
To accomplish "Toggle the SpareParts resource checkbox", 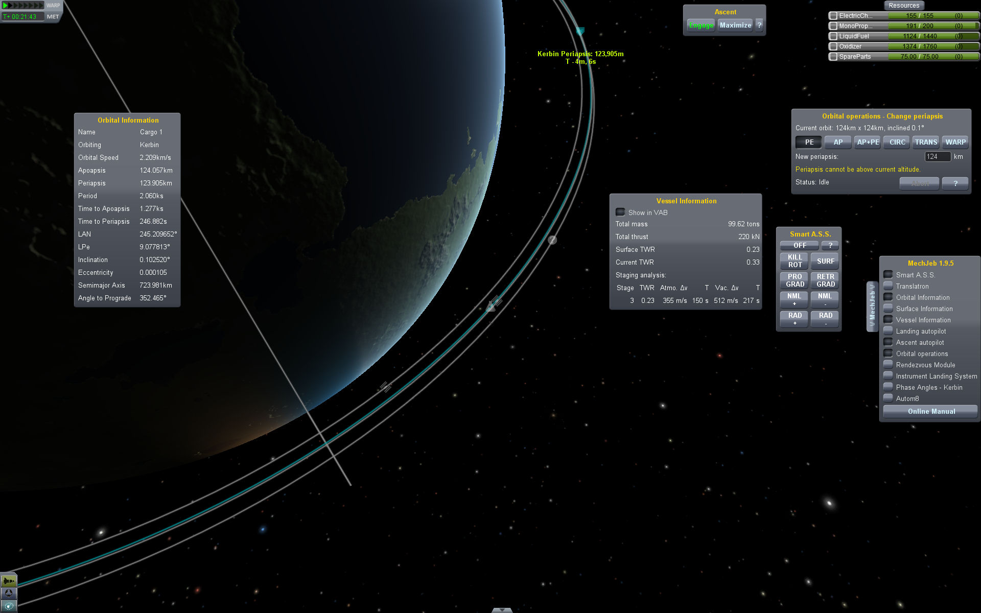I will pos(833,57).
